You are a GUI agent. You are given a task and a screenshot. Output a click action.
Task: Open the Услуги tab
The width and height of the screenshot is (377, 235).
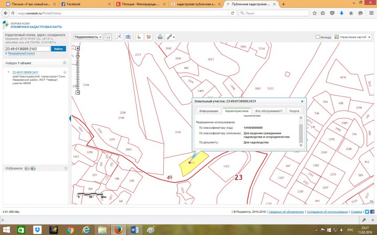pyautogui.click(x=294, y=111)
